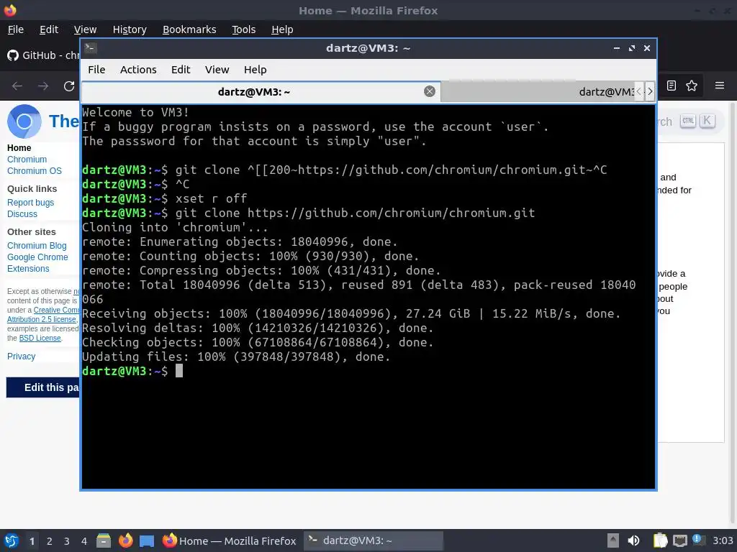Click the removable media eject tray icon
Viewport: 737px width, 552px height.
click(613, 540)
